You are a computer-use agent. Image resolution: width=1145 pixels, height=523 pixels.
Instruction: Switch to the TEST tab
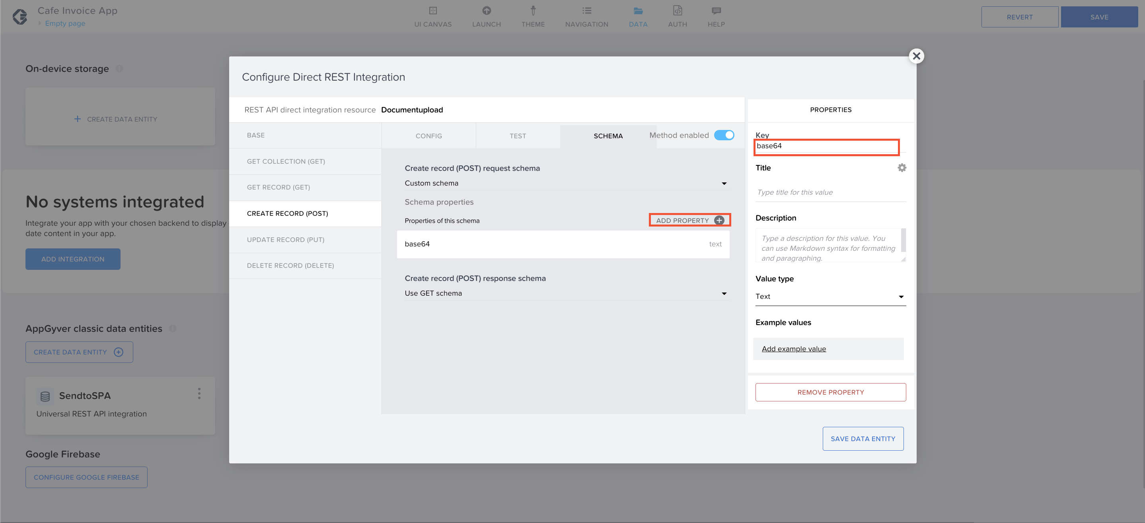click(517, 136)
